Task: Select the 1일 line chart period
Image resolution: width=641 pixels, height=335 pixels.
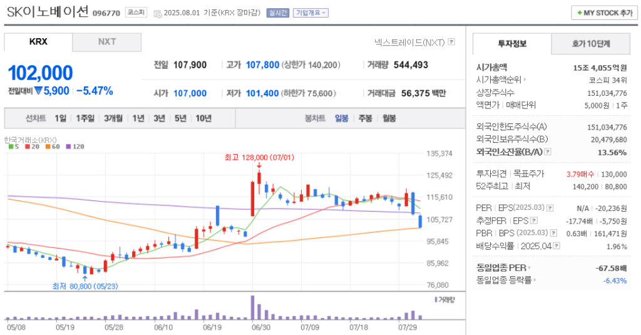Action: [61, 118]
